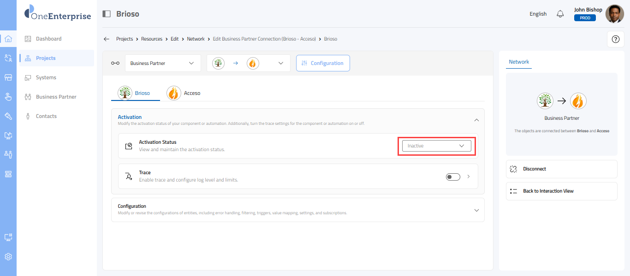
Task: Click the Resources breadcrumb link
Action: [x=152, y=39]
